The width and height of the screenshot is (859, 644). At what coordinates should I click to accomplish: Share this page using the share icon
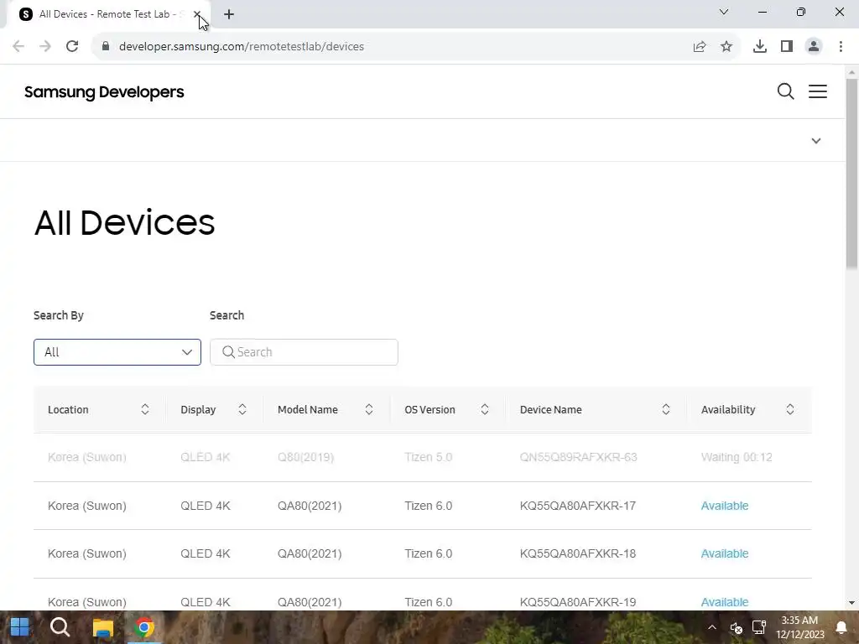(699, 47)
